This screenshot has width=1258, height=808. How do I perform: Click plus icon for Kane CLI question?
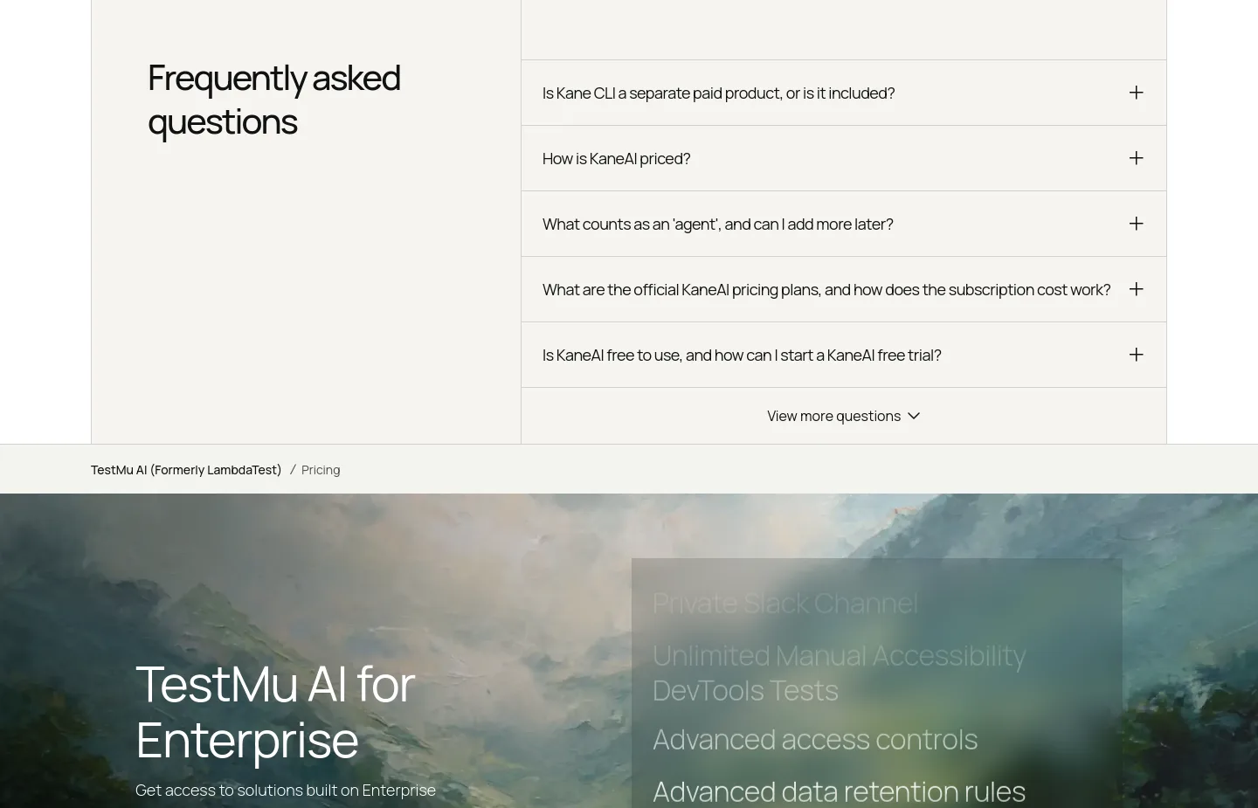1136,93
